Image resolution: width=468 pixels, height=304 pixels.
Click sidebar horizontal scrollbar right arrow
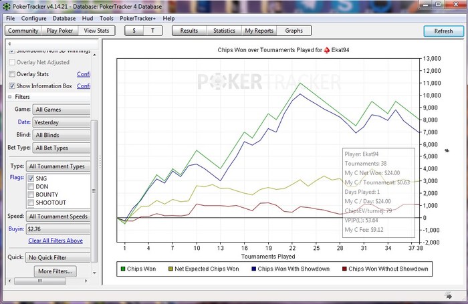[x=86, y=281]
